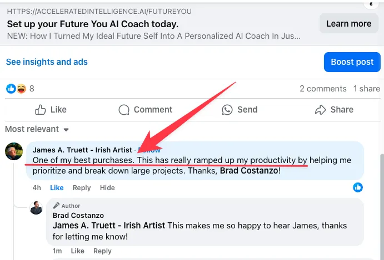Open the 1 share count link
This screenshot has width=384, height=260.
(x=367, y=89)
